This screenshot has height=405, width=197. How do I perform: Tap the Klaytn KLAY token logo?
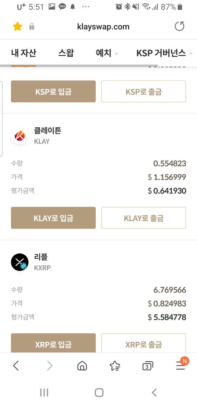(x=19, y=136)
